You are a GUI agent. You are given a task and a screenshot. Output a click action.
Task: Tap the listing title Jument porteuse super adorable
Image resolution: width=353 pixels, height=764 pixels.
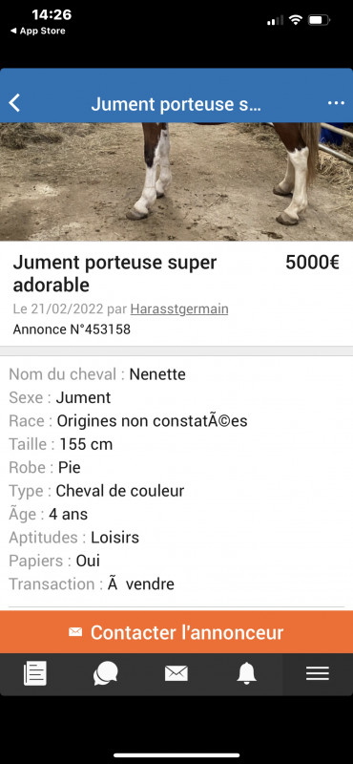(x=114, y=273)
